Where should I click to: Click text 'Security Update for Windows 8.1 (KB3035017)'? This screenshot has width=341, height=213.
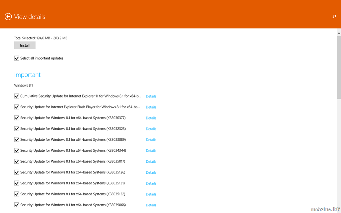point(73,161)
